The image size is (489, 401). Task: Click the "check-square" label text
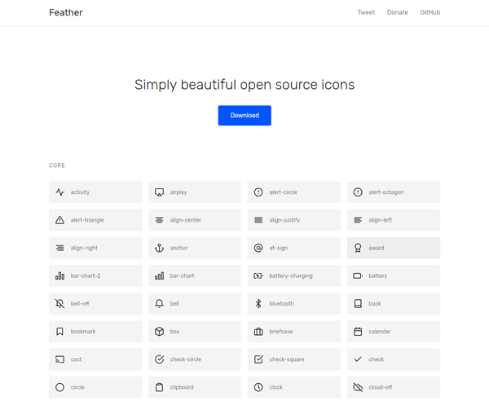click(287, 359)
